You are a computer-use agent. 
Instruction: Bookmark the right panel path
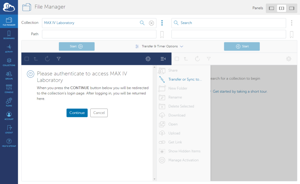[292, 35]
